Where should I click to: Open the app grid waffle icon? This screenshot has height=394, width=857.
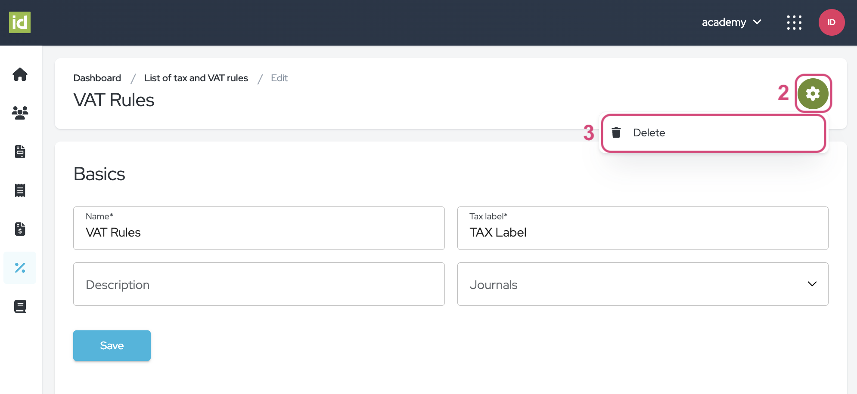pos(794,22)
